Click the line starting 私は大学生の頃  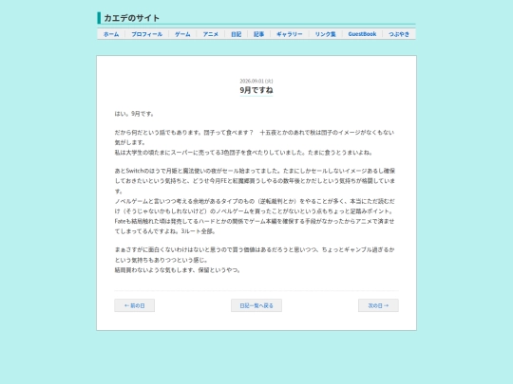[x=243, y=152]
